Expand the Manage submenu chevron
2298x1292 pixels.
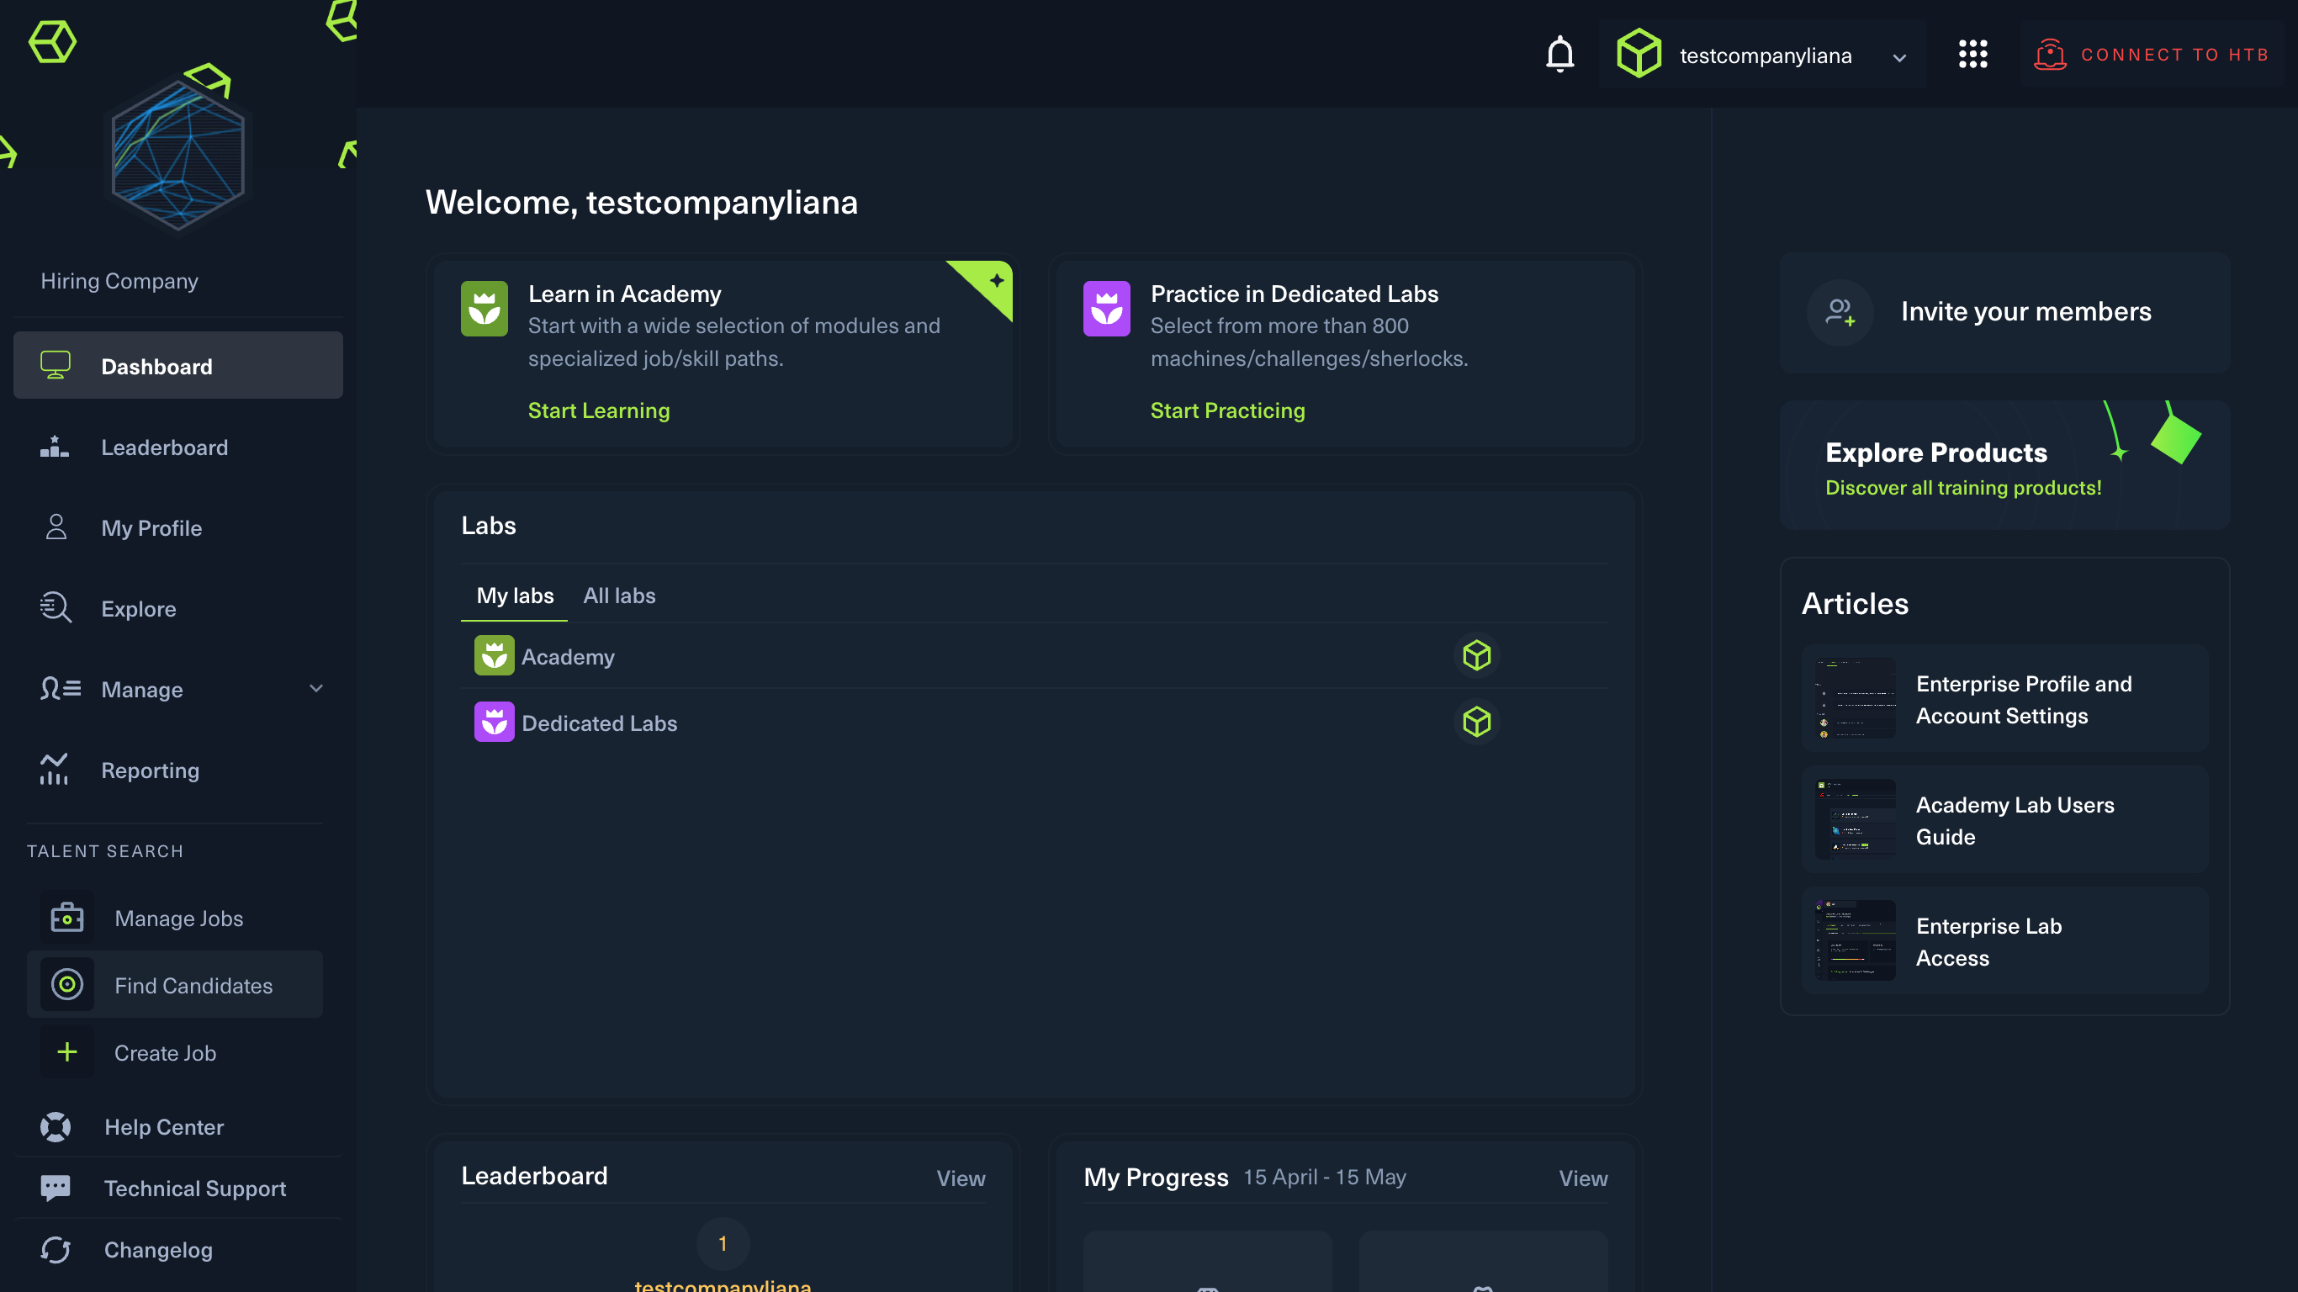[x=315, y=688]
